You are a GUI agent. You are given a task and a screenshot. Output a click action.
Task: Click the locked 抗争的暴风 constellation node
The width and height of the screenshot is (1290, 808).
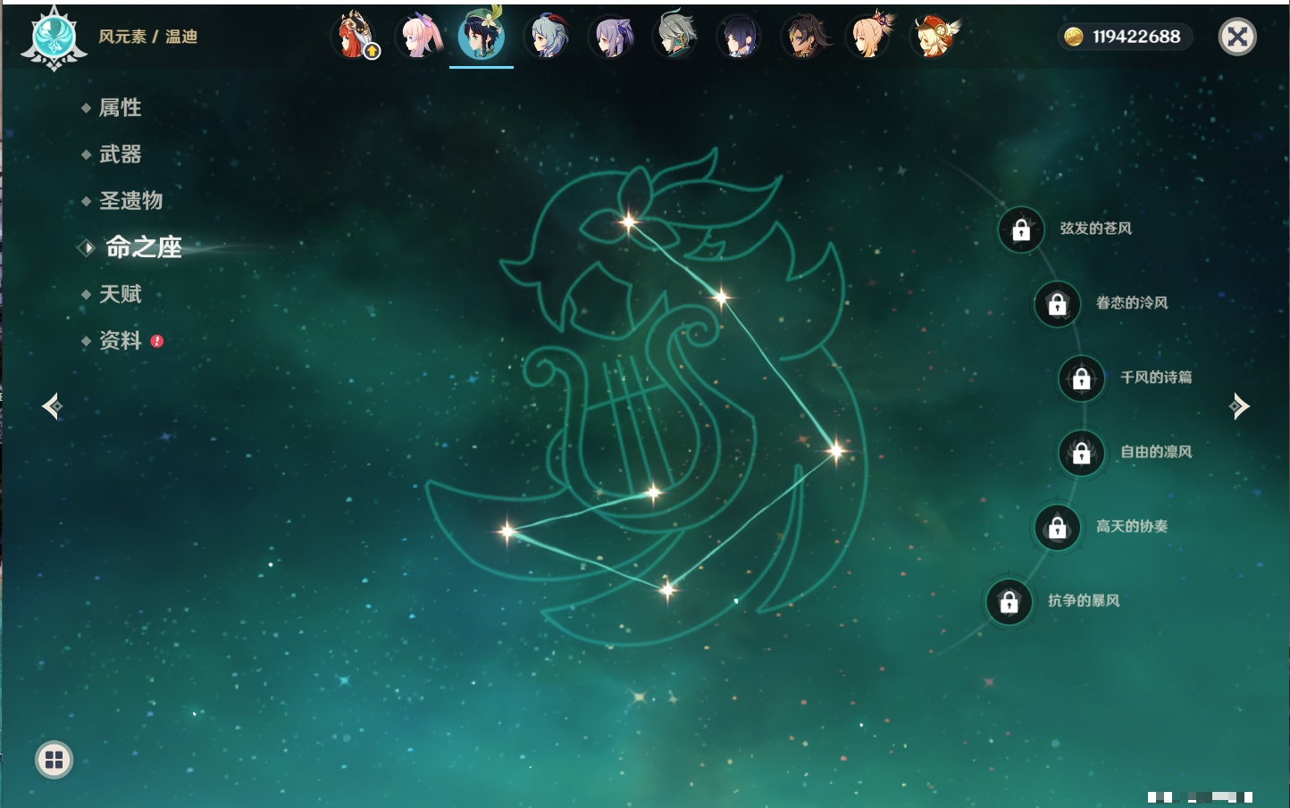(1009, 602)
